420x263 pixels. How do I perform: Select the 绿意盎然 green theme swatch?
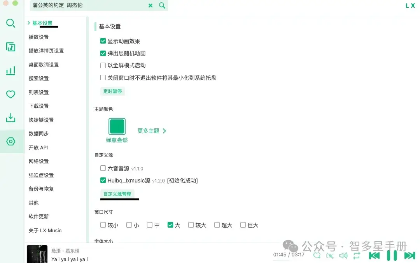coord(117,127)
